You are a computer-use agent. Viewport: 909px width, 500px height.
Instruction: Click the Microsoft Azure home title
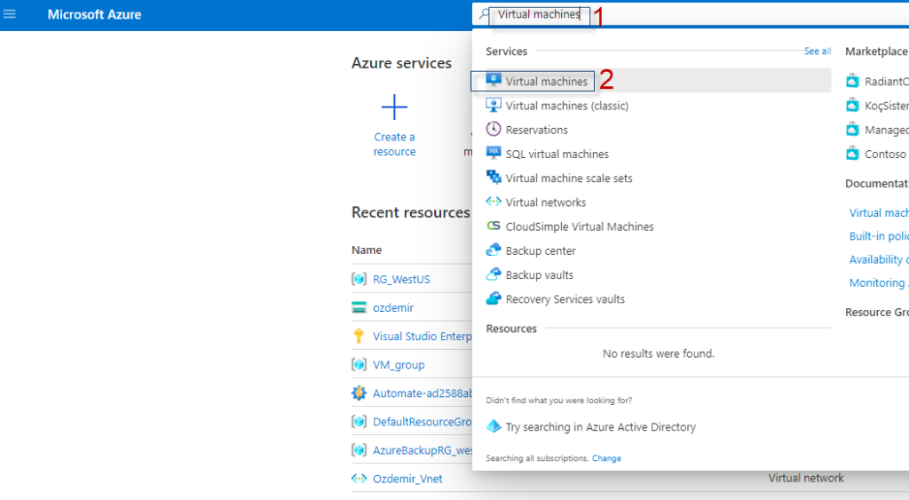[94, 14]
